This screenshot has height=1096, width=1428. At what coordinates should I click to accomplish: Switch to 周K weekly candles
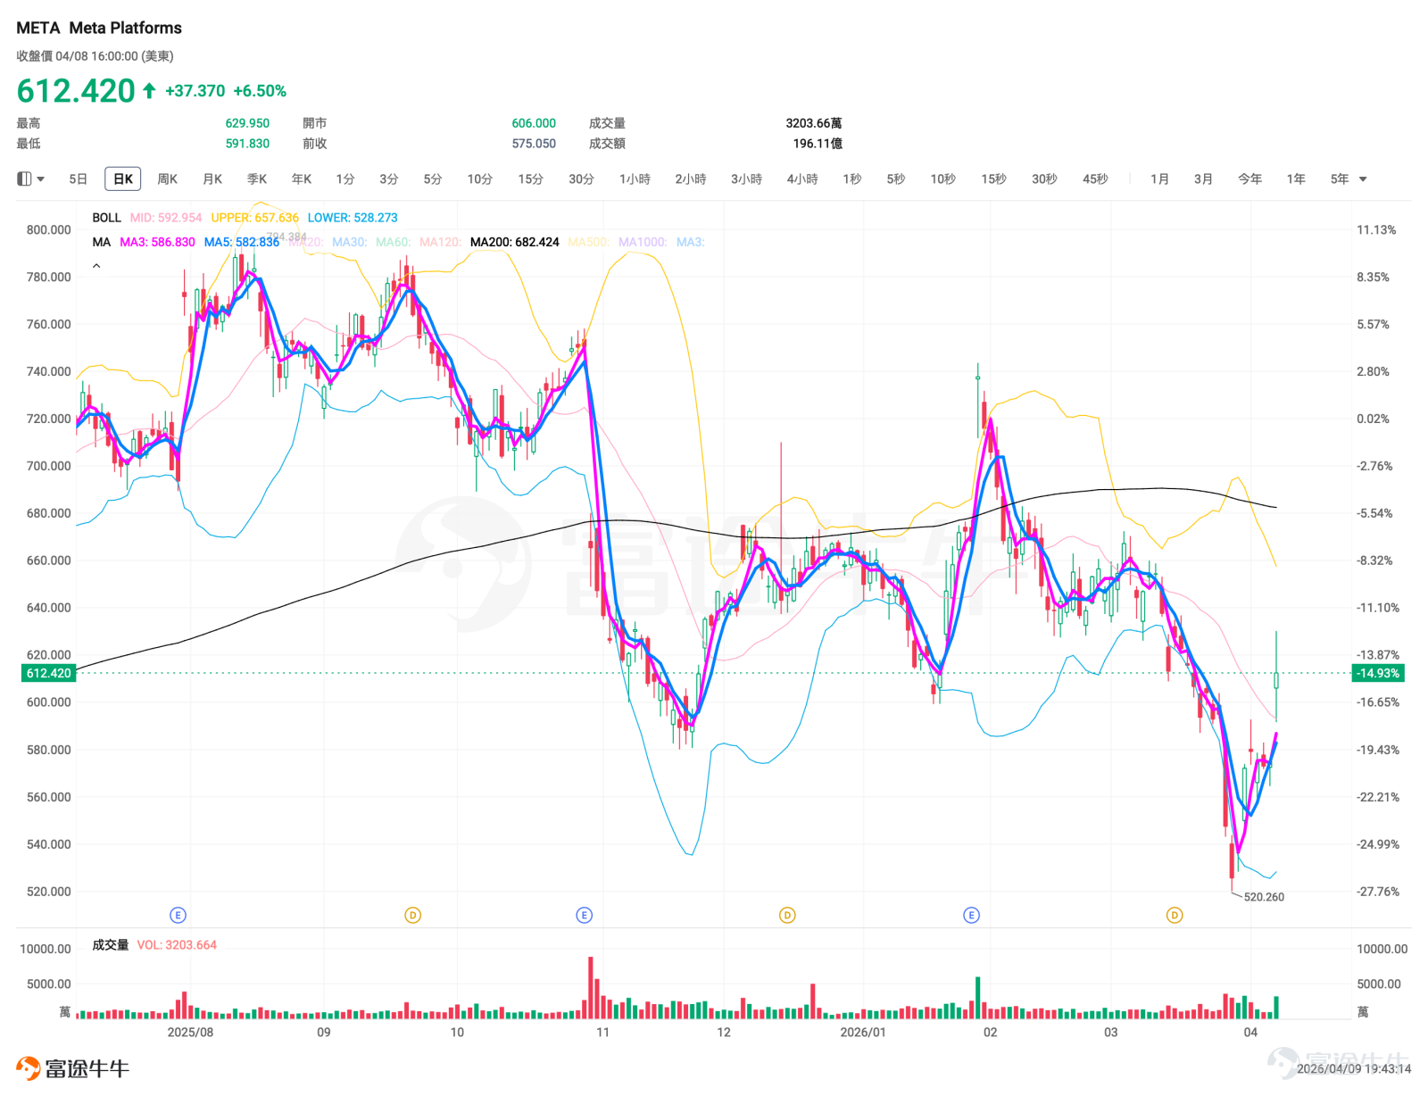[x=168, y=179]
